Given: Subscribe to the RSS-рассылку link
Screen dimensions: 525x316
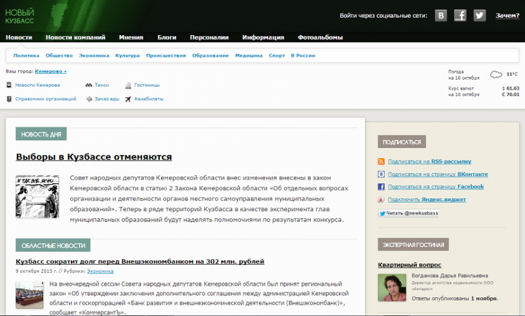Looking at the screenshot, I should pos(430,162).
